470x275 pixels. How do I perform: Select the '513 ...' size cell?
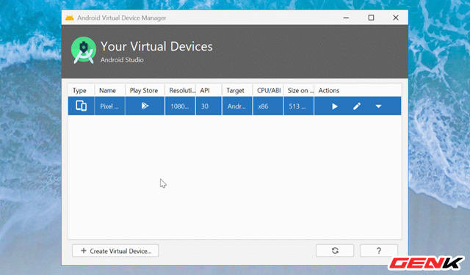click(x=299, y=106)
